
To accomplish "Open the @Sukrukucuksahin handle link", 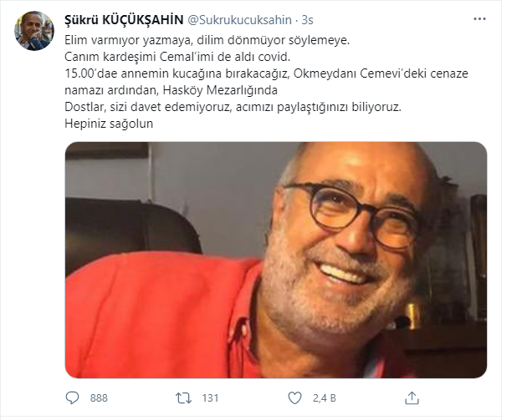I will pos(240,20).
